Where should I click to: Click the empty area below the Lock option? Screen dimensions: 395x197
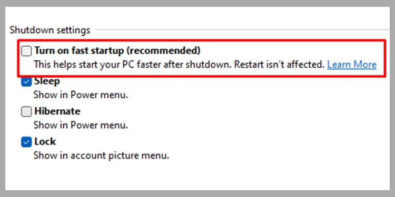click(x=197, y=176)
